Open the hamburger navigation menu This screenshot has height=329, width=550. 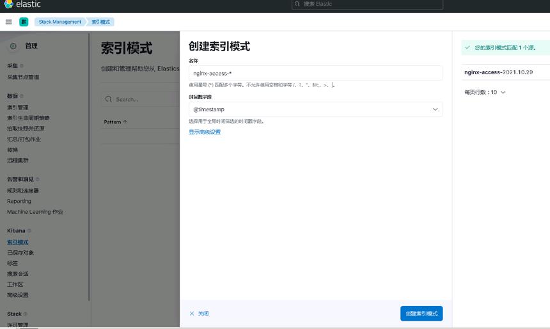coord(9,22)
